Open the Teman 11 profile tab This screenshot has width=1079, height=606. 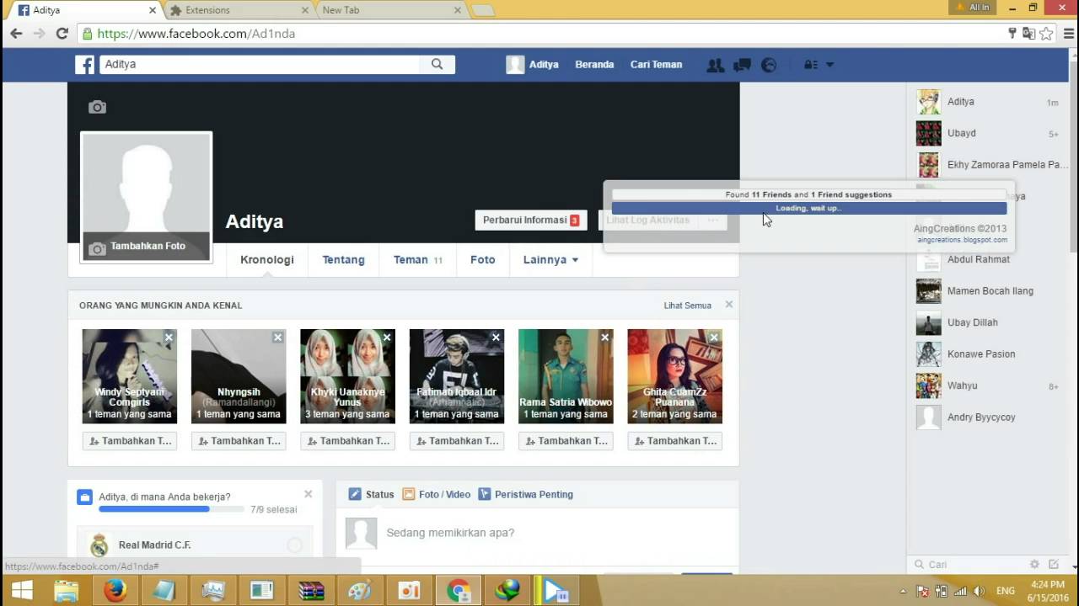pos(418,259)
